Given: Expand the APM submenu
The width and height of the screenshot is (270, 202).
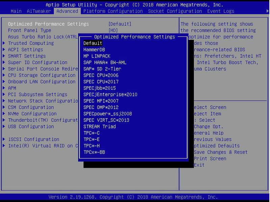Looking at the screenshot, I should (12, 88).
